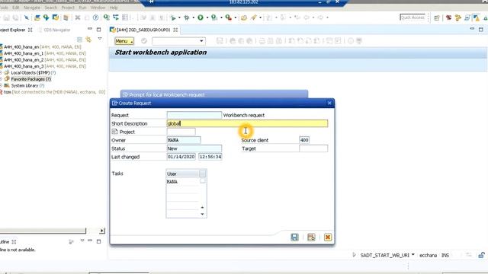Click the HANA user cell in Tasks table
488x274 pixels.
point(183,181)
